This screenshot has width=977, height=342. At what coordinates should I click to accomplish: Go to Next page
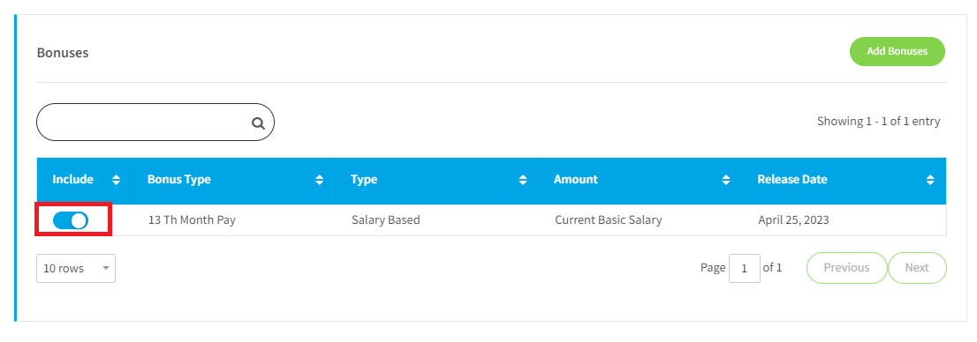click(917, 268)
